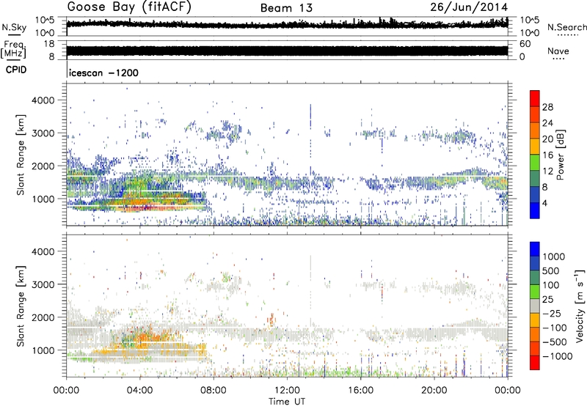This screenshot has width=587, height=406.
Task: Click the "Nave" legend label
Action: (558, 51)
